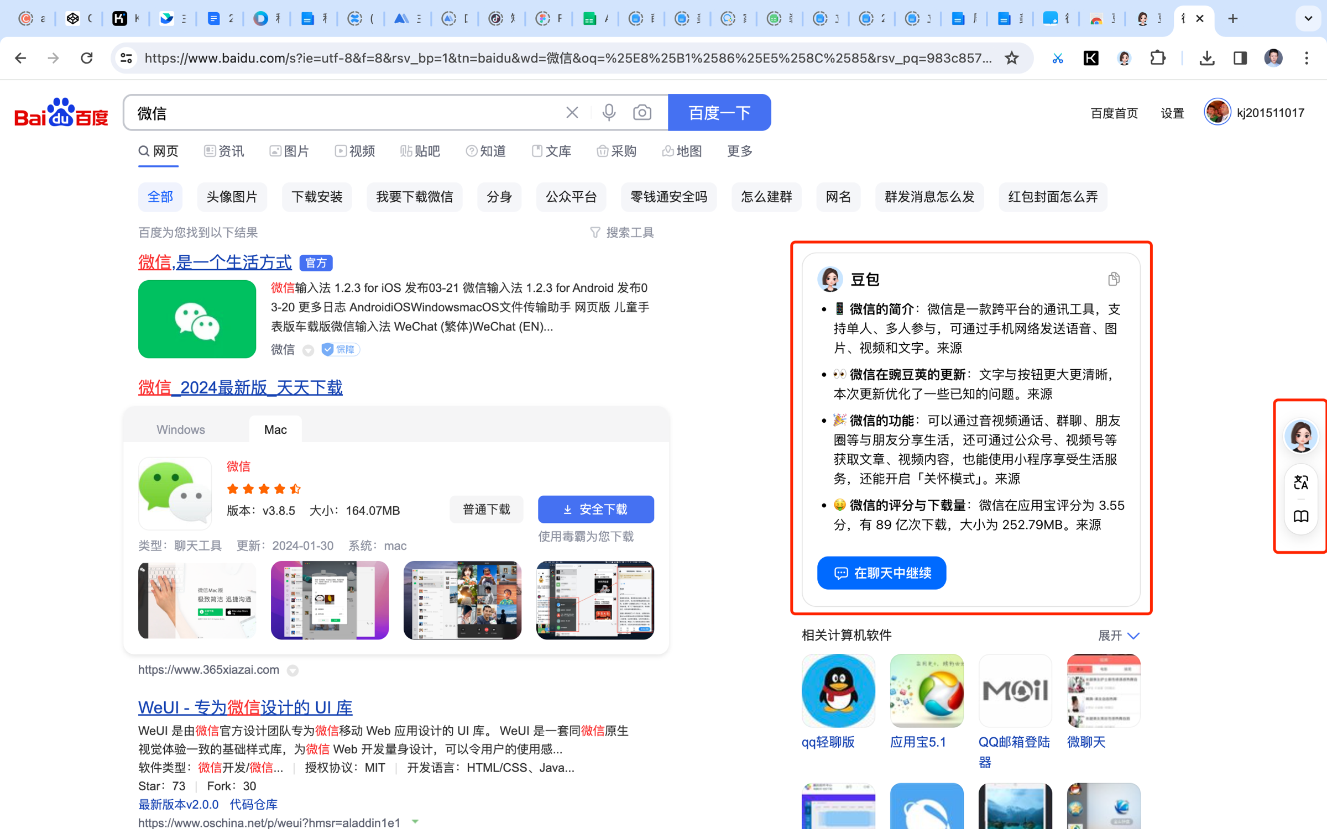Select the 下载安装 filter chip

pos(317,197)
